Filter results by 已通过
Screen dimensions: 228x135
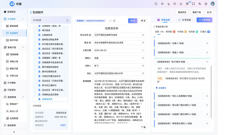click(x=205, y=32)
